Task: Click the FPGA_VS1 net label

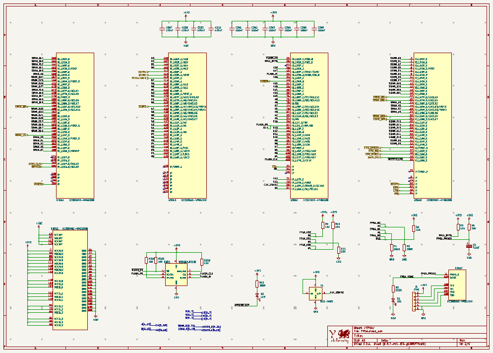Action: tap(305, 238)
